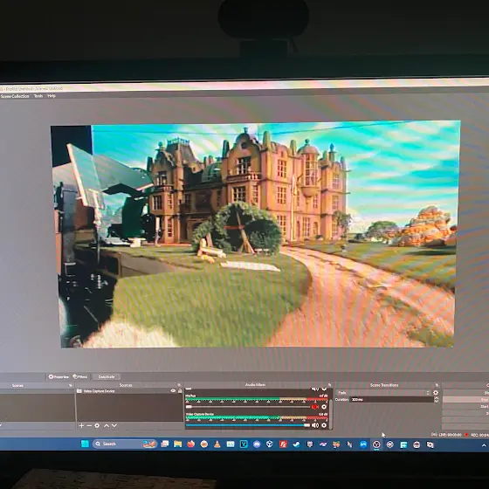The height and width of the screenshot is (489, 489).
Task: Open Task View from the taskbar
Action: point(165,444)
